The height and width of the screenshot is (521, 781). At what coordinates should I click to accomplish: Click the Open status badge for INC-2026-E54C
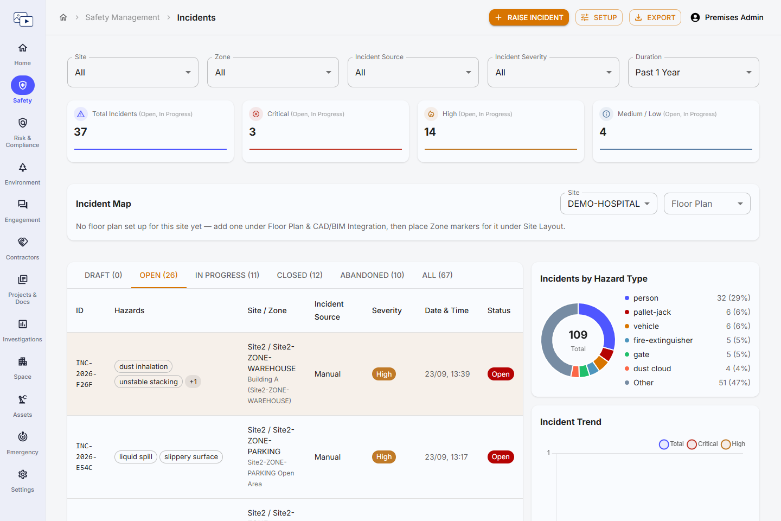click(x=501, y=457)
